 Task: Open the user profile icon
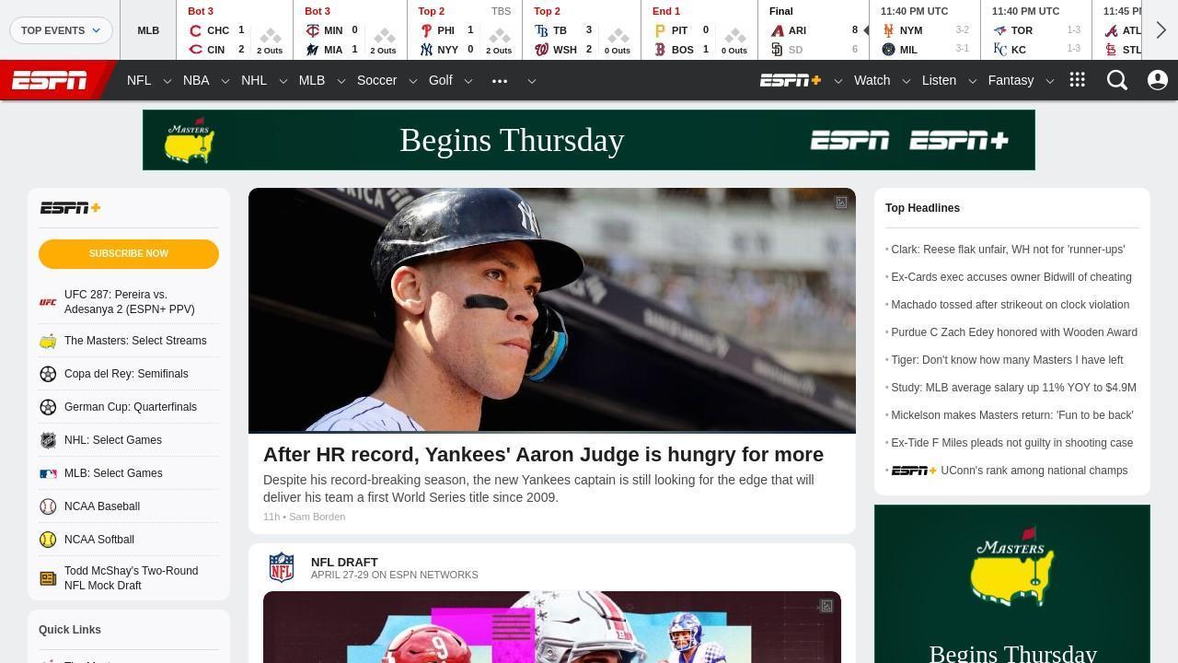pyautogui.click(x=1158, y=80)
